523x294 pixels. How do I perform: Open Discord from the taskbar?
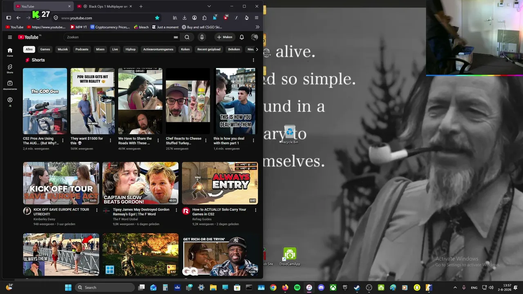point(321,287)
